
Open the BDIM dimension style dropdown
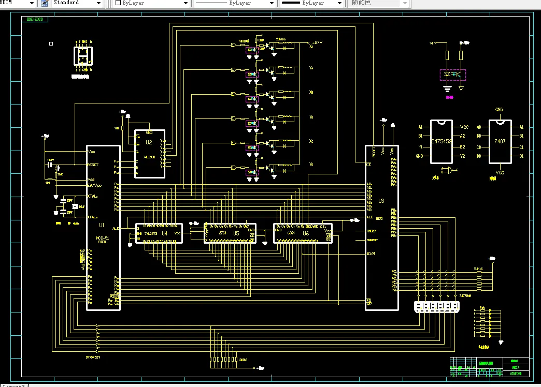point(32,3)
